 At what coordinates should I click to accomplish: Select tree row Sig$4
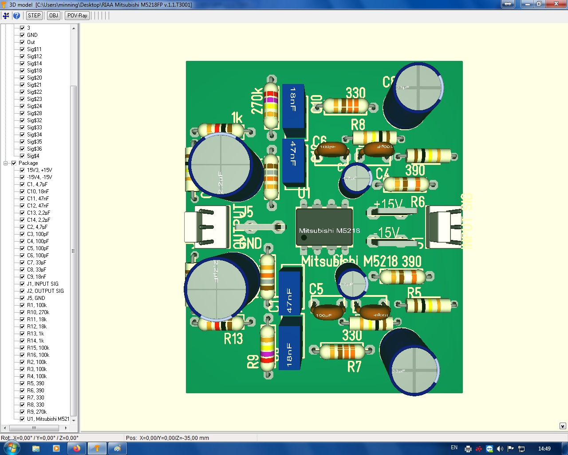[33, 156]
